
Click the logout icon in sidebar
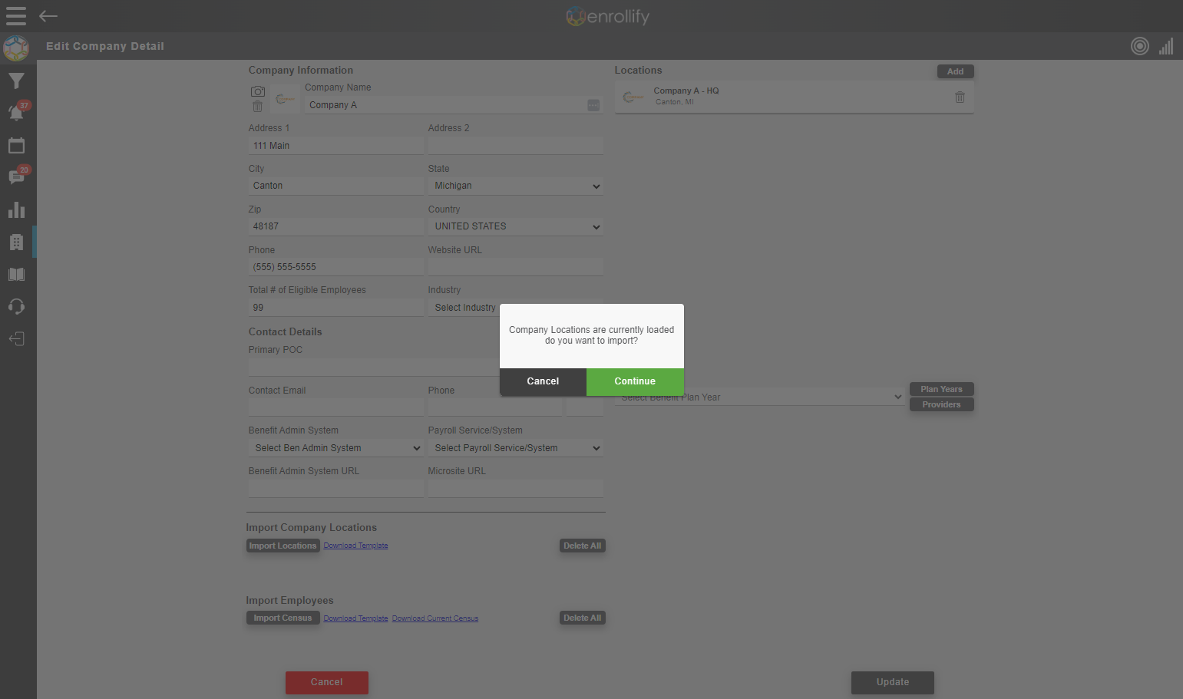click(x=16, y=339)
